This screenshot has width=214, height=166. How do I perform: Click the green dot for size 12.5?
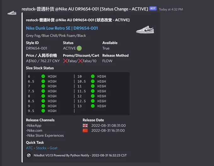93,101
